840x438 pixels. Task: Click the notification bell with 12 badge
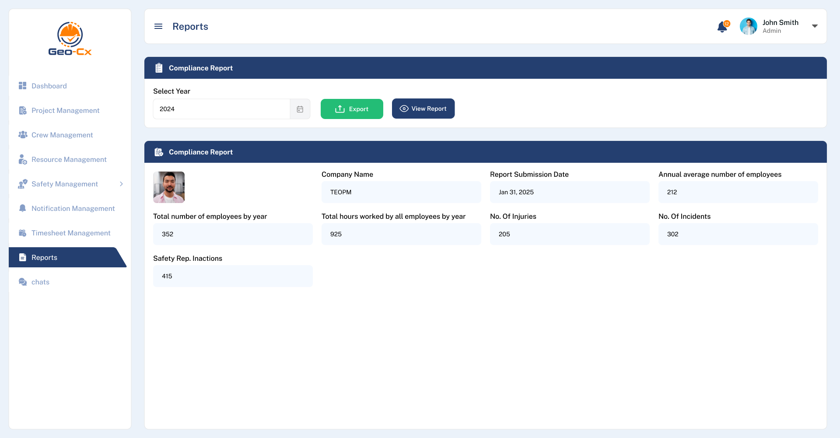click(722, 26)
